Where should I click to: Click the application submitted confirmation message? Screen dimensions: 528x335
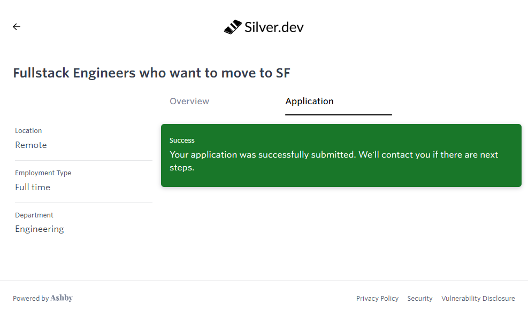tap(333, 161)
